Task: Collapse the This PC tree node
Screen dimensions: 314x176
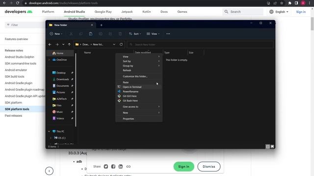Action: coord(49,132)
